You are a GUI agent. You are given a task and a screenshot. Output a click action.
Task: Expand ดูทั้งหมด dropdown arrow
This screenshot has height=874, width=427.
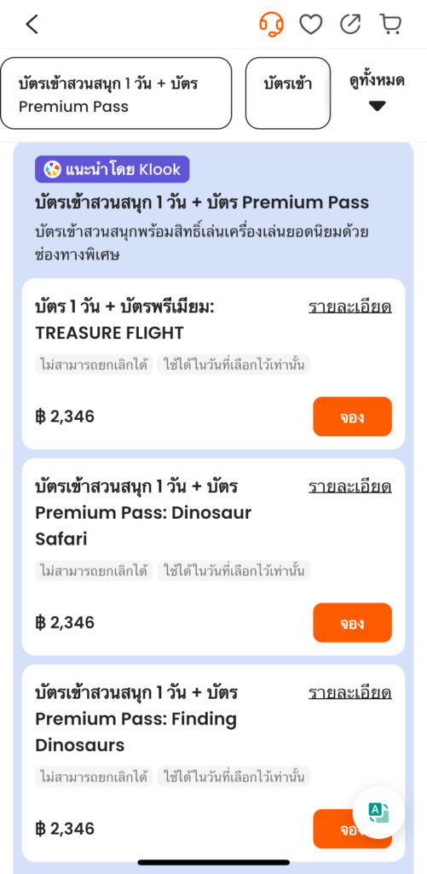pos(377,106)
